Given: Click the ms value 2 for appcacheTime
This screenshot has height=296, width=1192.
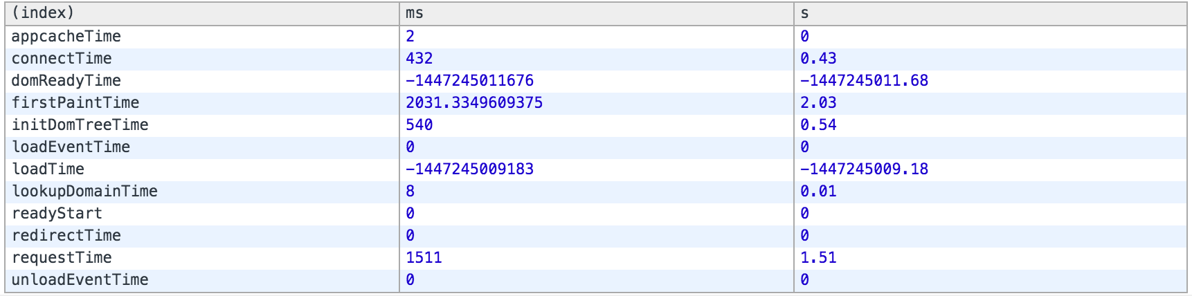Looking at the screenshot, I should [410, 37].
